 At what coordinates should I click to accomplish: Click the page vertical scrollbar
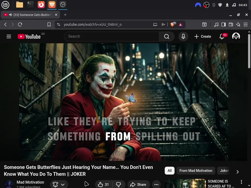[249, 51]
